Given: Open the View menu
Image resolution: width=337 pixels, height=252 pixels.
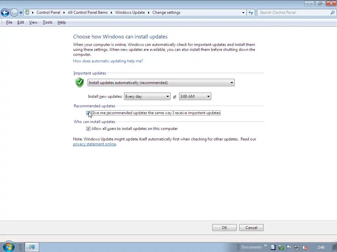Looking at the screenshot, I should 33,22.
